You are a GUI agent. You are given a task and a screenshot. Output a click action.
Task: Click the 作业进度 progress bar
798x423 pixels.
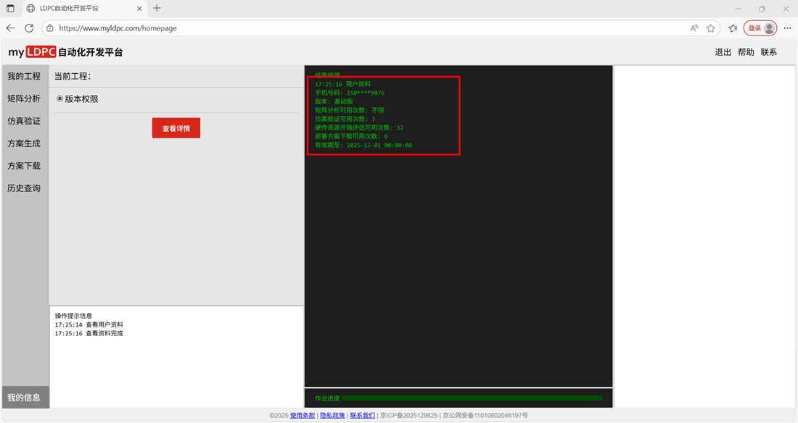472,398
